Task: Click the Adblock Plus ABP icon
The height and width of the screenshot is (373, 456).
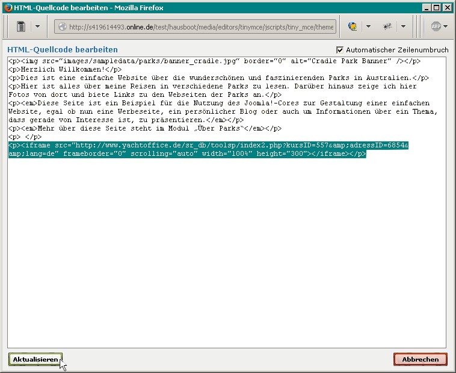Action: (x=436, y=26)
